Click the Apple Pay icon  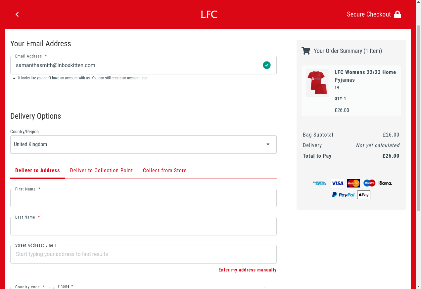coord(363,195)
